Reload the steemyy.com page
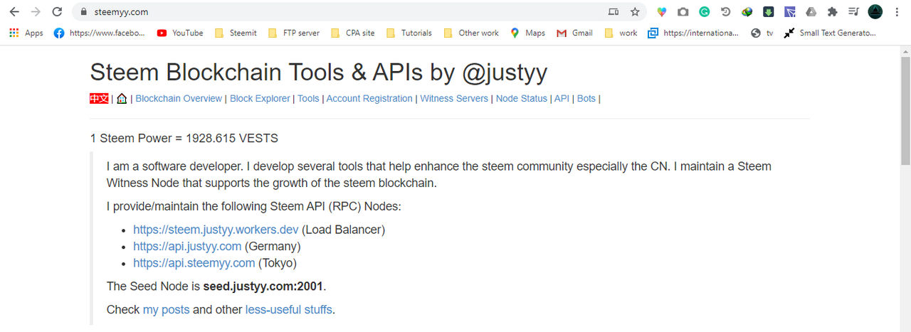The height and width of the screenshot is (332, 911). tap(58, 12)
